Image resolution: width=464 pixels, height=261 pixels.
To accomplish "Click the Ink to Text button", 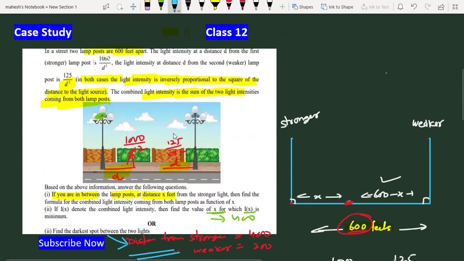I will [x=375, y=7].
